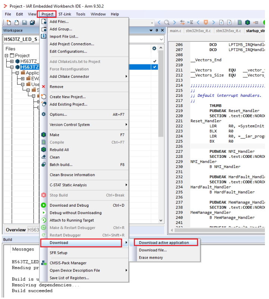
Task: Pin the Workspace panel
Action: pos(157,30)
